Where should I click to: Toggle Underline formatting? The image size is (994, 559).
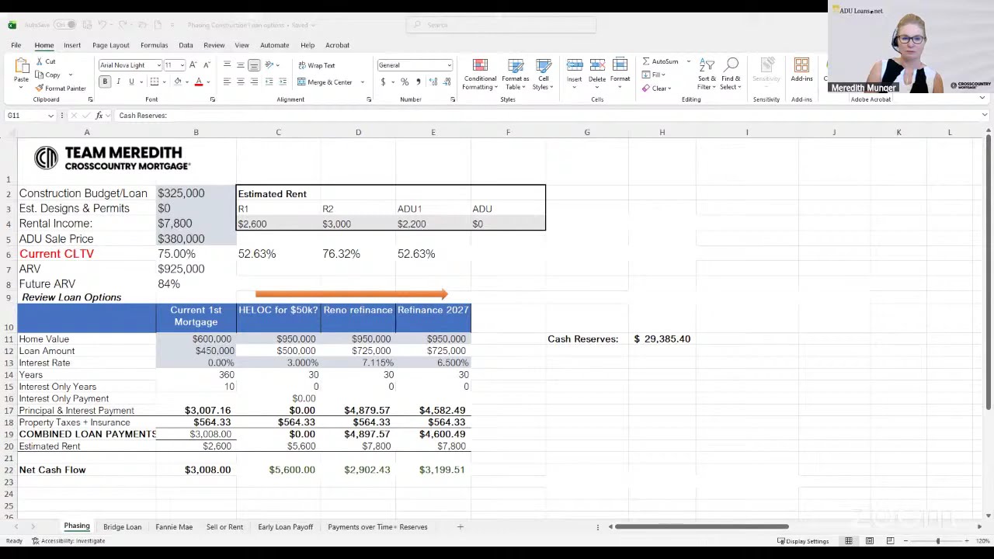(x=131, y=82)
